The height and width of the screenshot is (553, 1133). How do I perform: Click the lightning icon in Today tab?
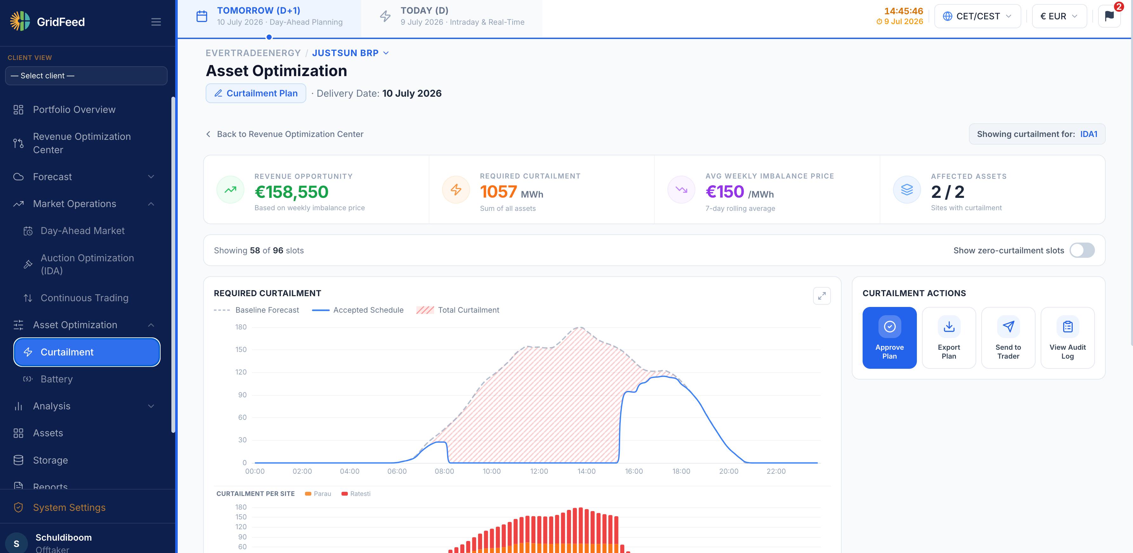385,16
